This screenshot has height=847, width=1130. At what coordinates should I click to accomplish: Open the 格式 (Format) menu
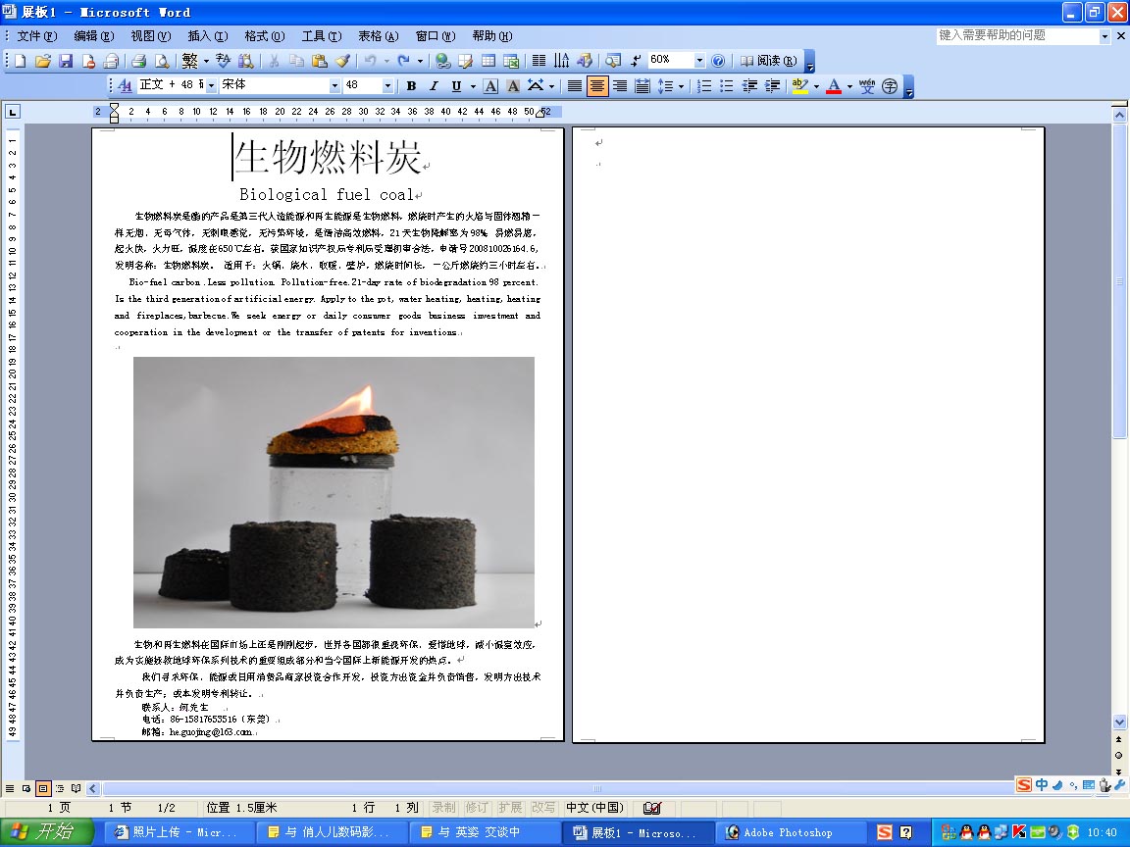click(264, 36)
